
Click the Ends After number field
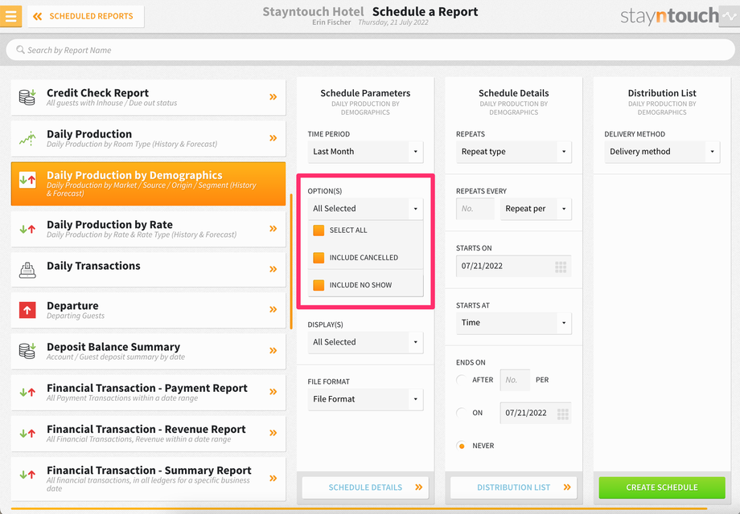pos(515,380)
